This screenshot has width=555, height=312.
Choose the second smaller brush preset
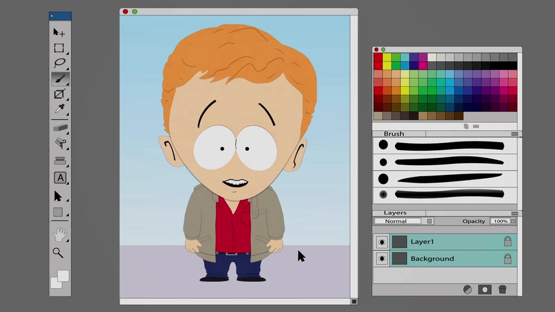[445, 162]
